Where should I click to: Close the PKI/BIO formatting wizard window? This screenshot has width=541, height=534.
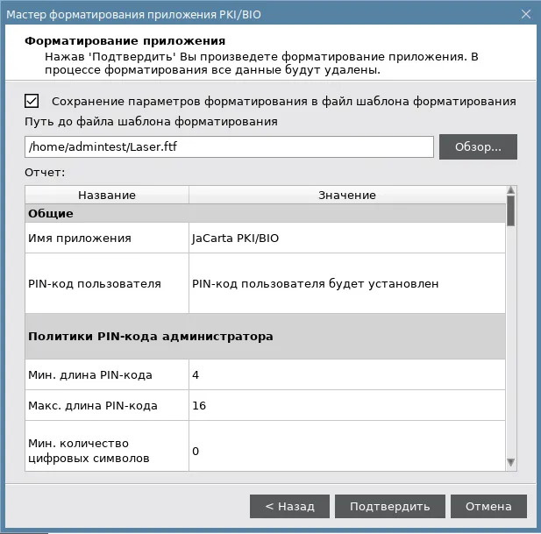(x=526, y=14)
